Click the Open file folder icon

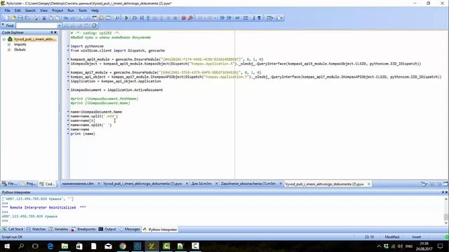(13, 18)
